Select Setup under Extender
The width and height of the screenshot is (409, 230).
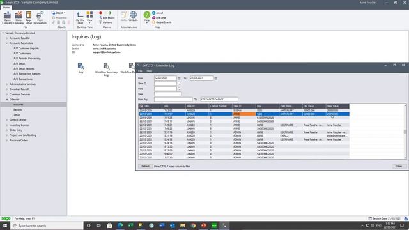tap(17, 115)
